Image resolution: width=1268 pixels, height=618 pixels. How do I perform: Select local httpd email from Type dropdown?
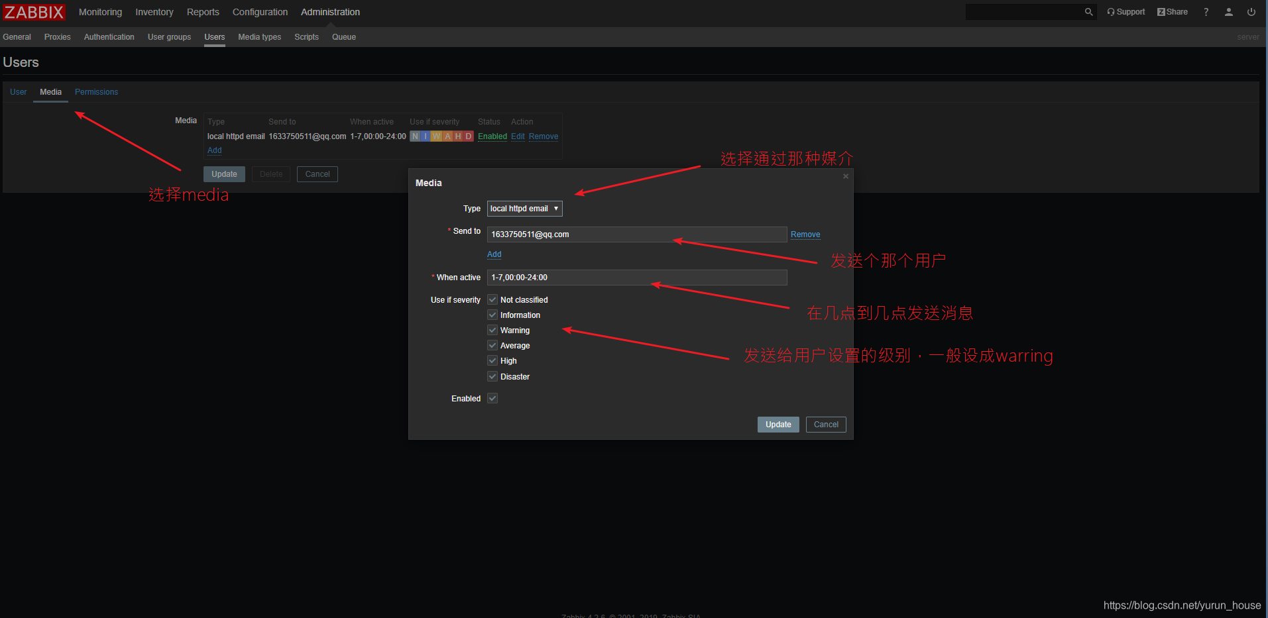[520, 208]
